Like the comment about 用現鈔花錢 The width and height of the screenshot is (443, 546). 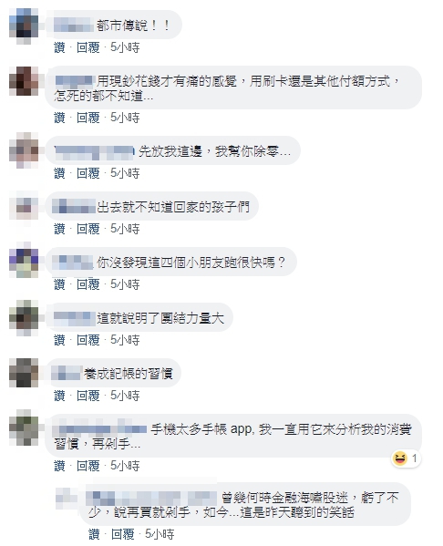[59, 118]
